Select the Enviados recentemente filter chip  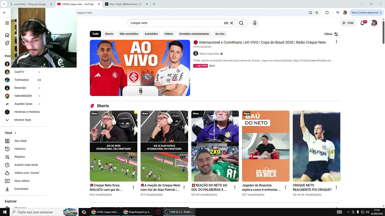(x=194, y=34)
